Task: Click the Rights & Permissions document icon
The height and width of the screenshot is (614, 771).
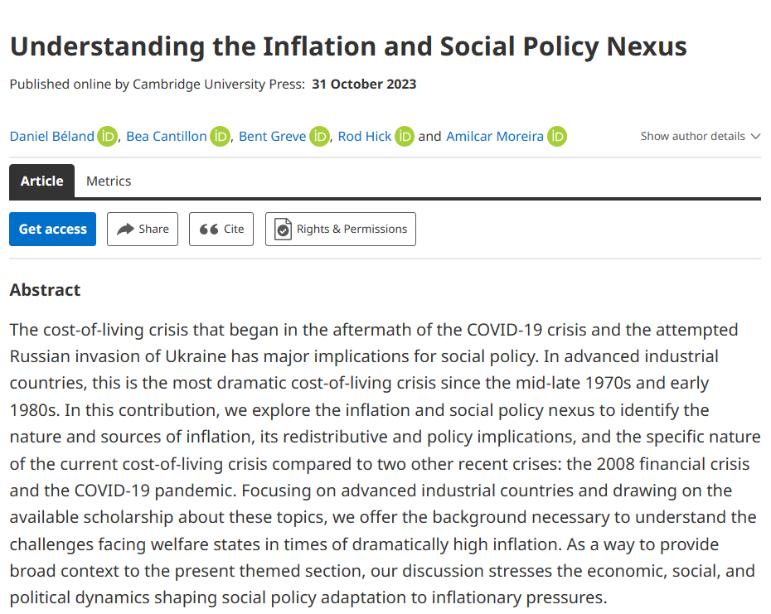Action: pos(284,230)
